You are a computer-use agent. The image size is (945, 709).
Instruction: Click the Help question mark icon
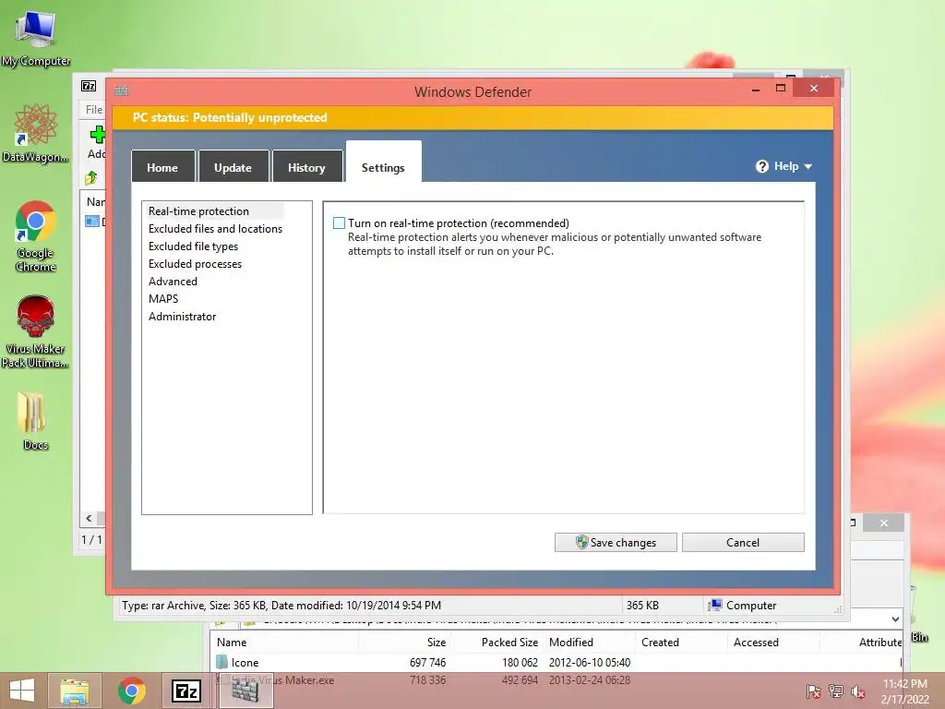(762, 166)
